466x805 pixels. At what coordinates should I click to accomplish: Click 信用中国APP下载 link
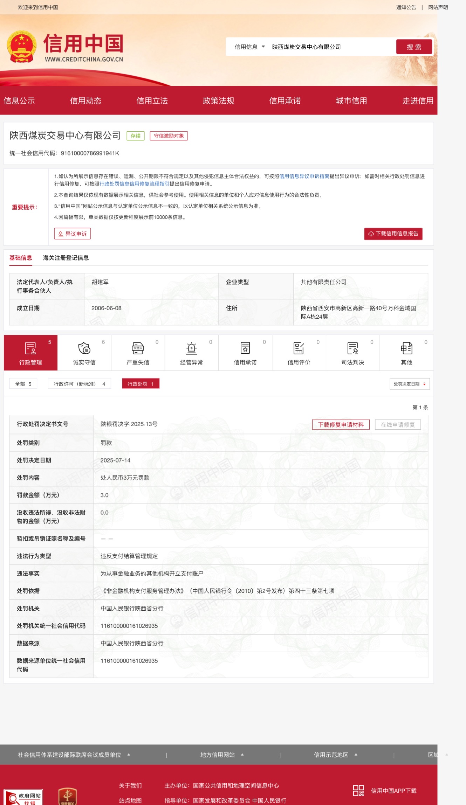click(x=394, y=791)
